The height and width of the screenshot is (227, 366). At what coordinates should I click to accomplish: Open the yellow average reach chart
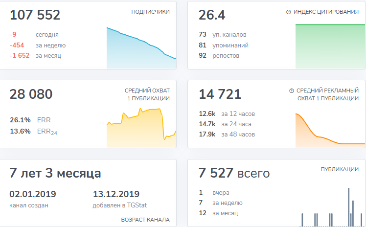pyautogui.click(x=141, y=128)
